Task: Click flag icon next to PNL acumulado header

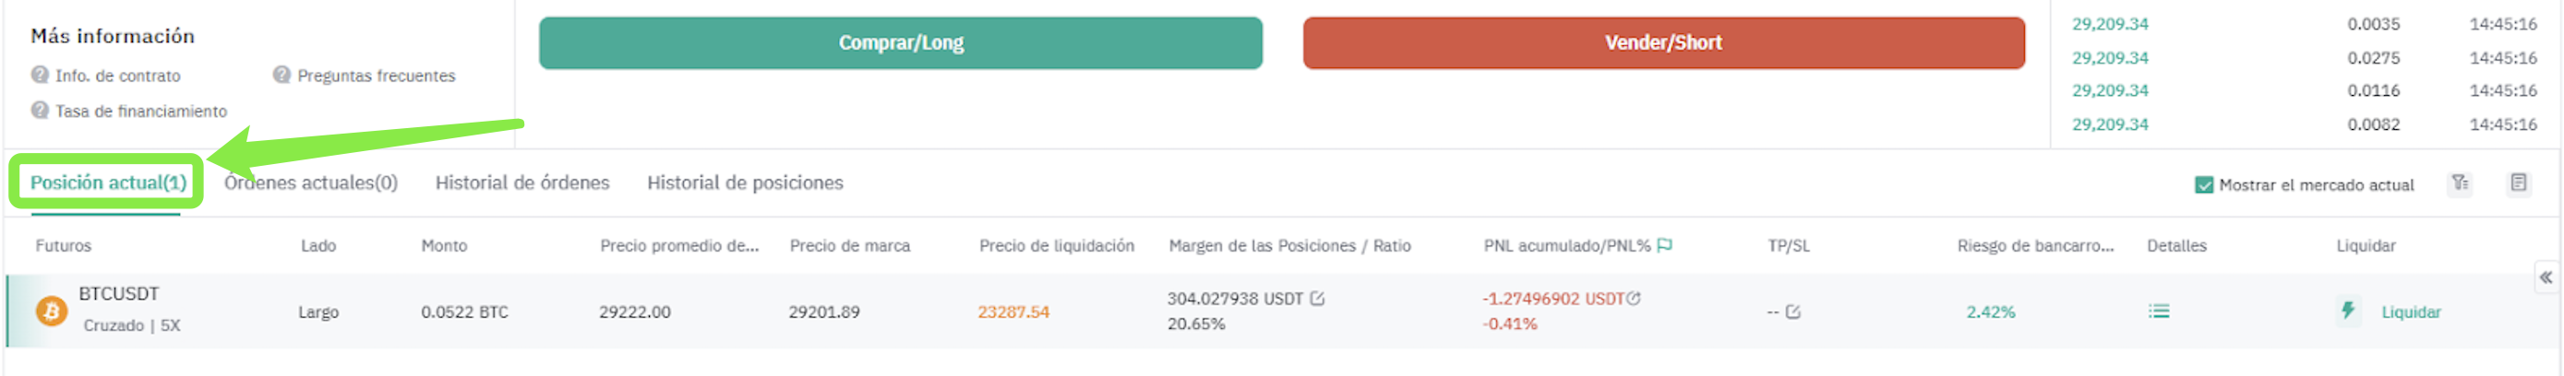Action: click(x=1664, y=245)
